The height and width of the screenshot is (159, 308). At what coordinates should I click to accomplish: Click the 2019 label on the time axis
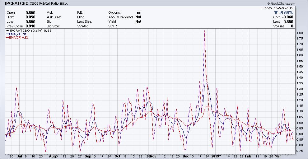click(215, 156)
